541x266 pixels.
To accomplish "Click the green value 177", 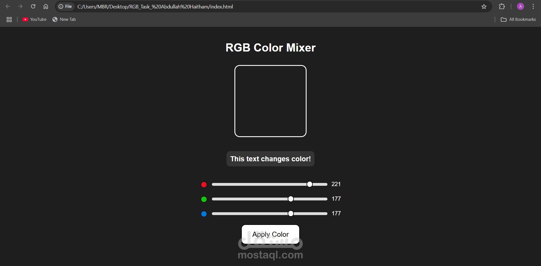I will click(336, 199).
